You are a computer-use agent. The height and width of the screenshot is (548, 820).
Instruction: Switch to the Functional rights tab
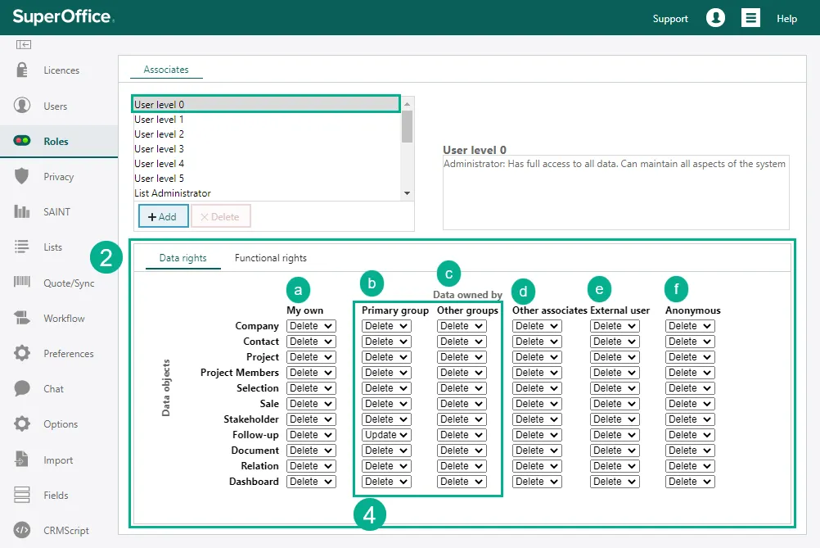[x=270, y=258]
